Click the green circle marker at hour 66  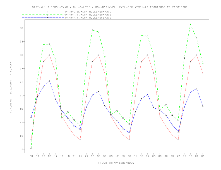pyautogui.click(x=166, y=105)
